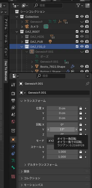The width and height of the screenshot is (92, 188).
Task: Open the outliner filter popover
Action: (80, 5)
